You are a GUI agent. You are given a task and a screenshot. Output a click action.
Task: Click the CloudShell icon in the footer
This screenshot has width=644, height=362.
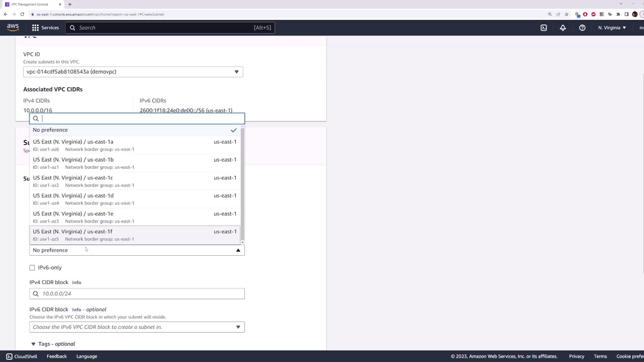point(9,356)
